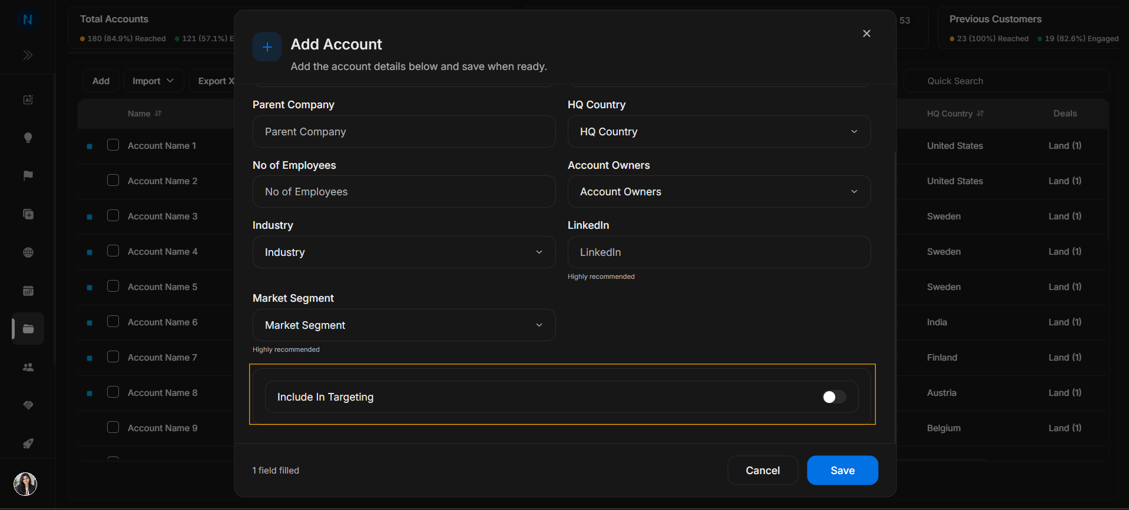Open the calendar icon in the sidebar
1129x510 pixels.
28,291
